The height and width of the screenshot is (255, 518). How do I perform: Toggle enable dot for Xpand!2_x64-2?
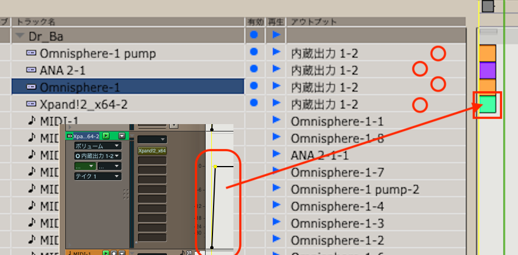pos(254,103)
